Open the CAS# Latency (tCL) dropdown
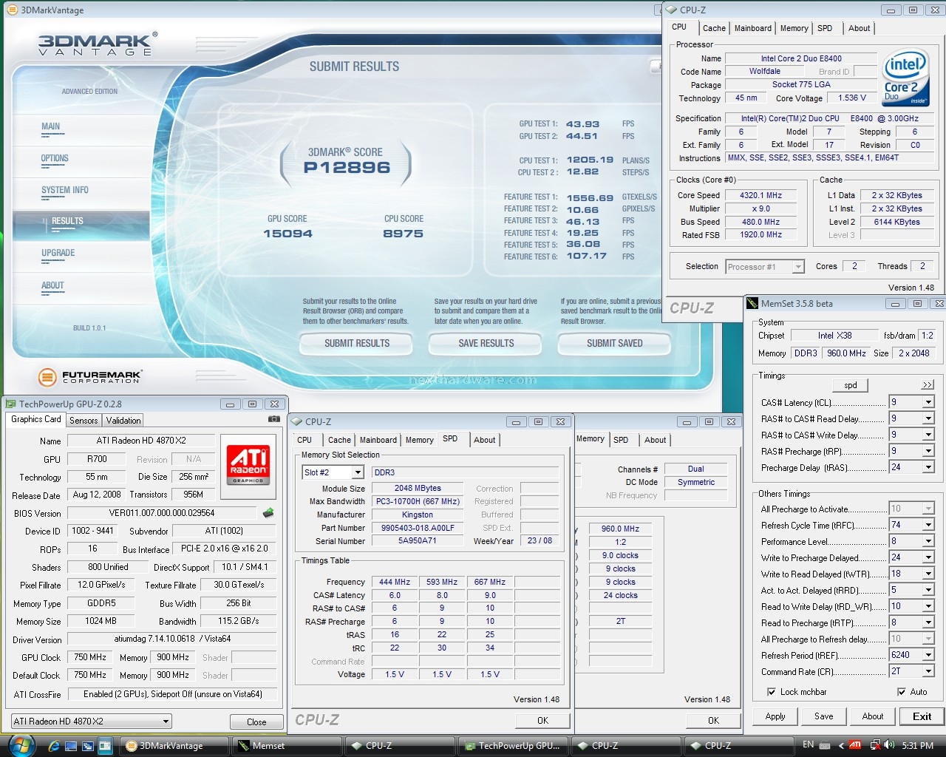This screenshot has width=946, height=757. pos(928,402)
